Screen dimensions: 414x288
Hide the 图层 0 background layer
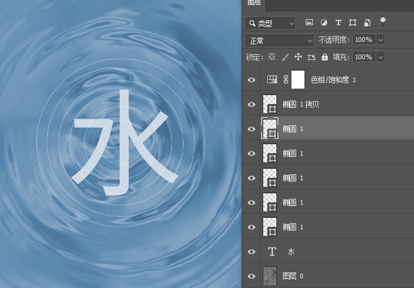coord(251,276)
